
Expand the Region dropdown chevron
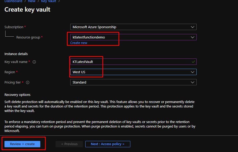click(192, 72)
